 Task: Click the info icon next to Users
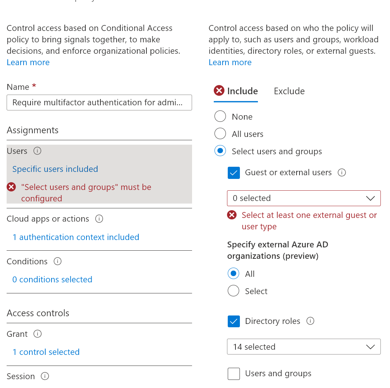coord(37,151)
